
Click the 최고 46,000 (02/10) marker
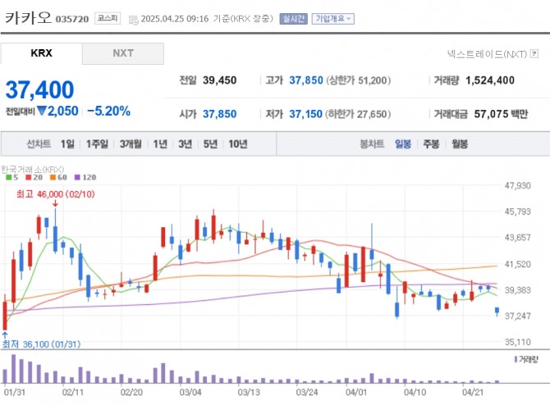(56, 194)
